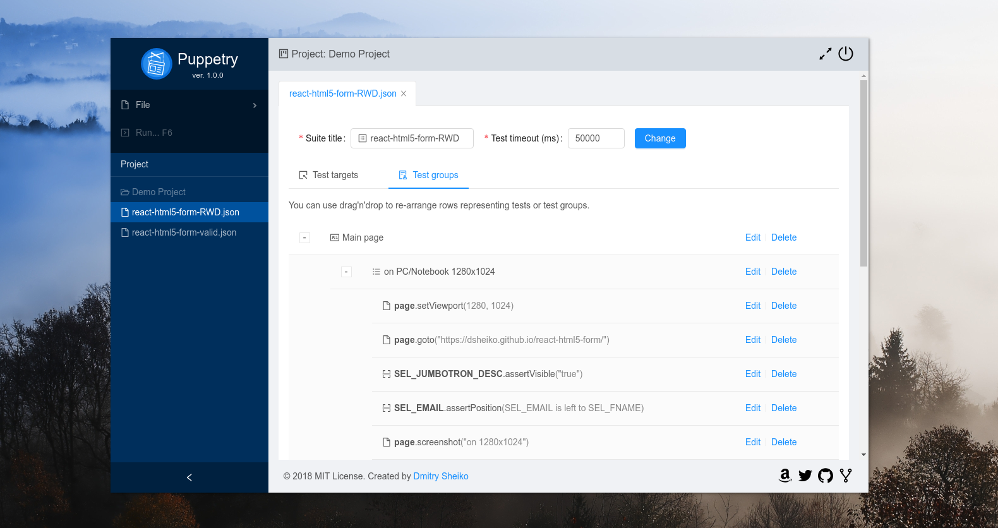This screenshot has width=998, height=528.
Task: Edit the SEL_JUMBOTRON_DESC.assertVisible command
Action: point(753,374)
